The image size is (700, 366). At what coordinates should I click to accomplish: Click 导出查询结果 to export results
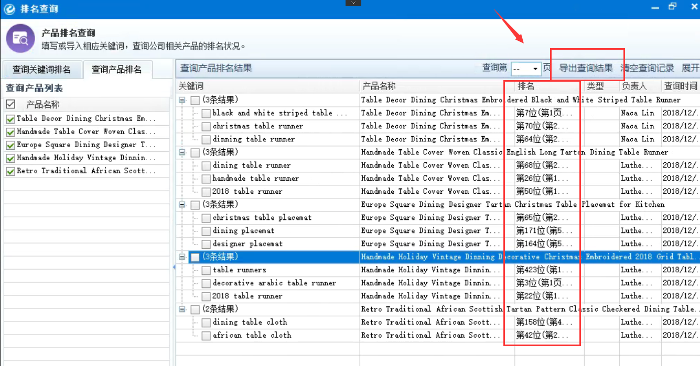click(x=586, y=68)
